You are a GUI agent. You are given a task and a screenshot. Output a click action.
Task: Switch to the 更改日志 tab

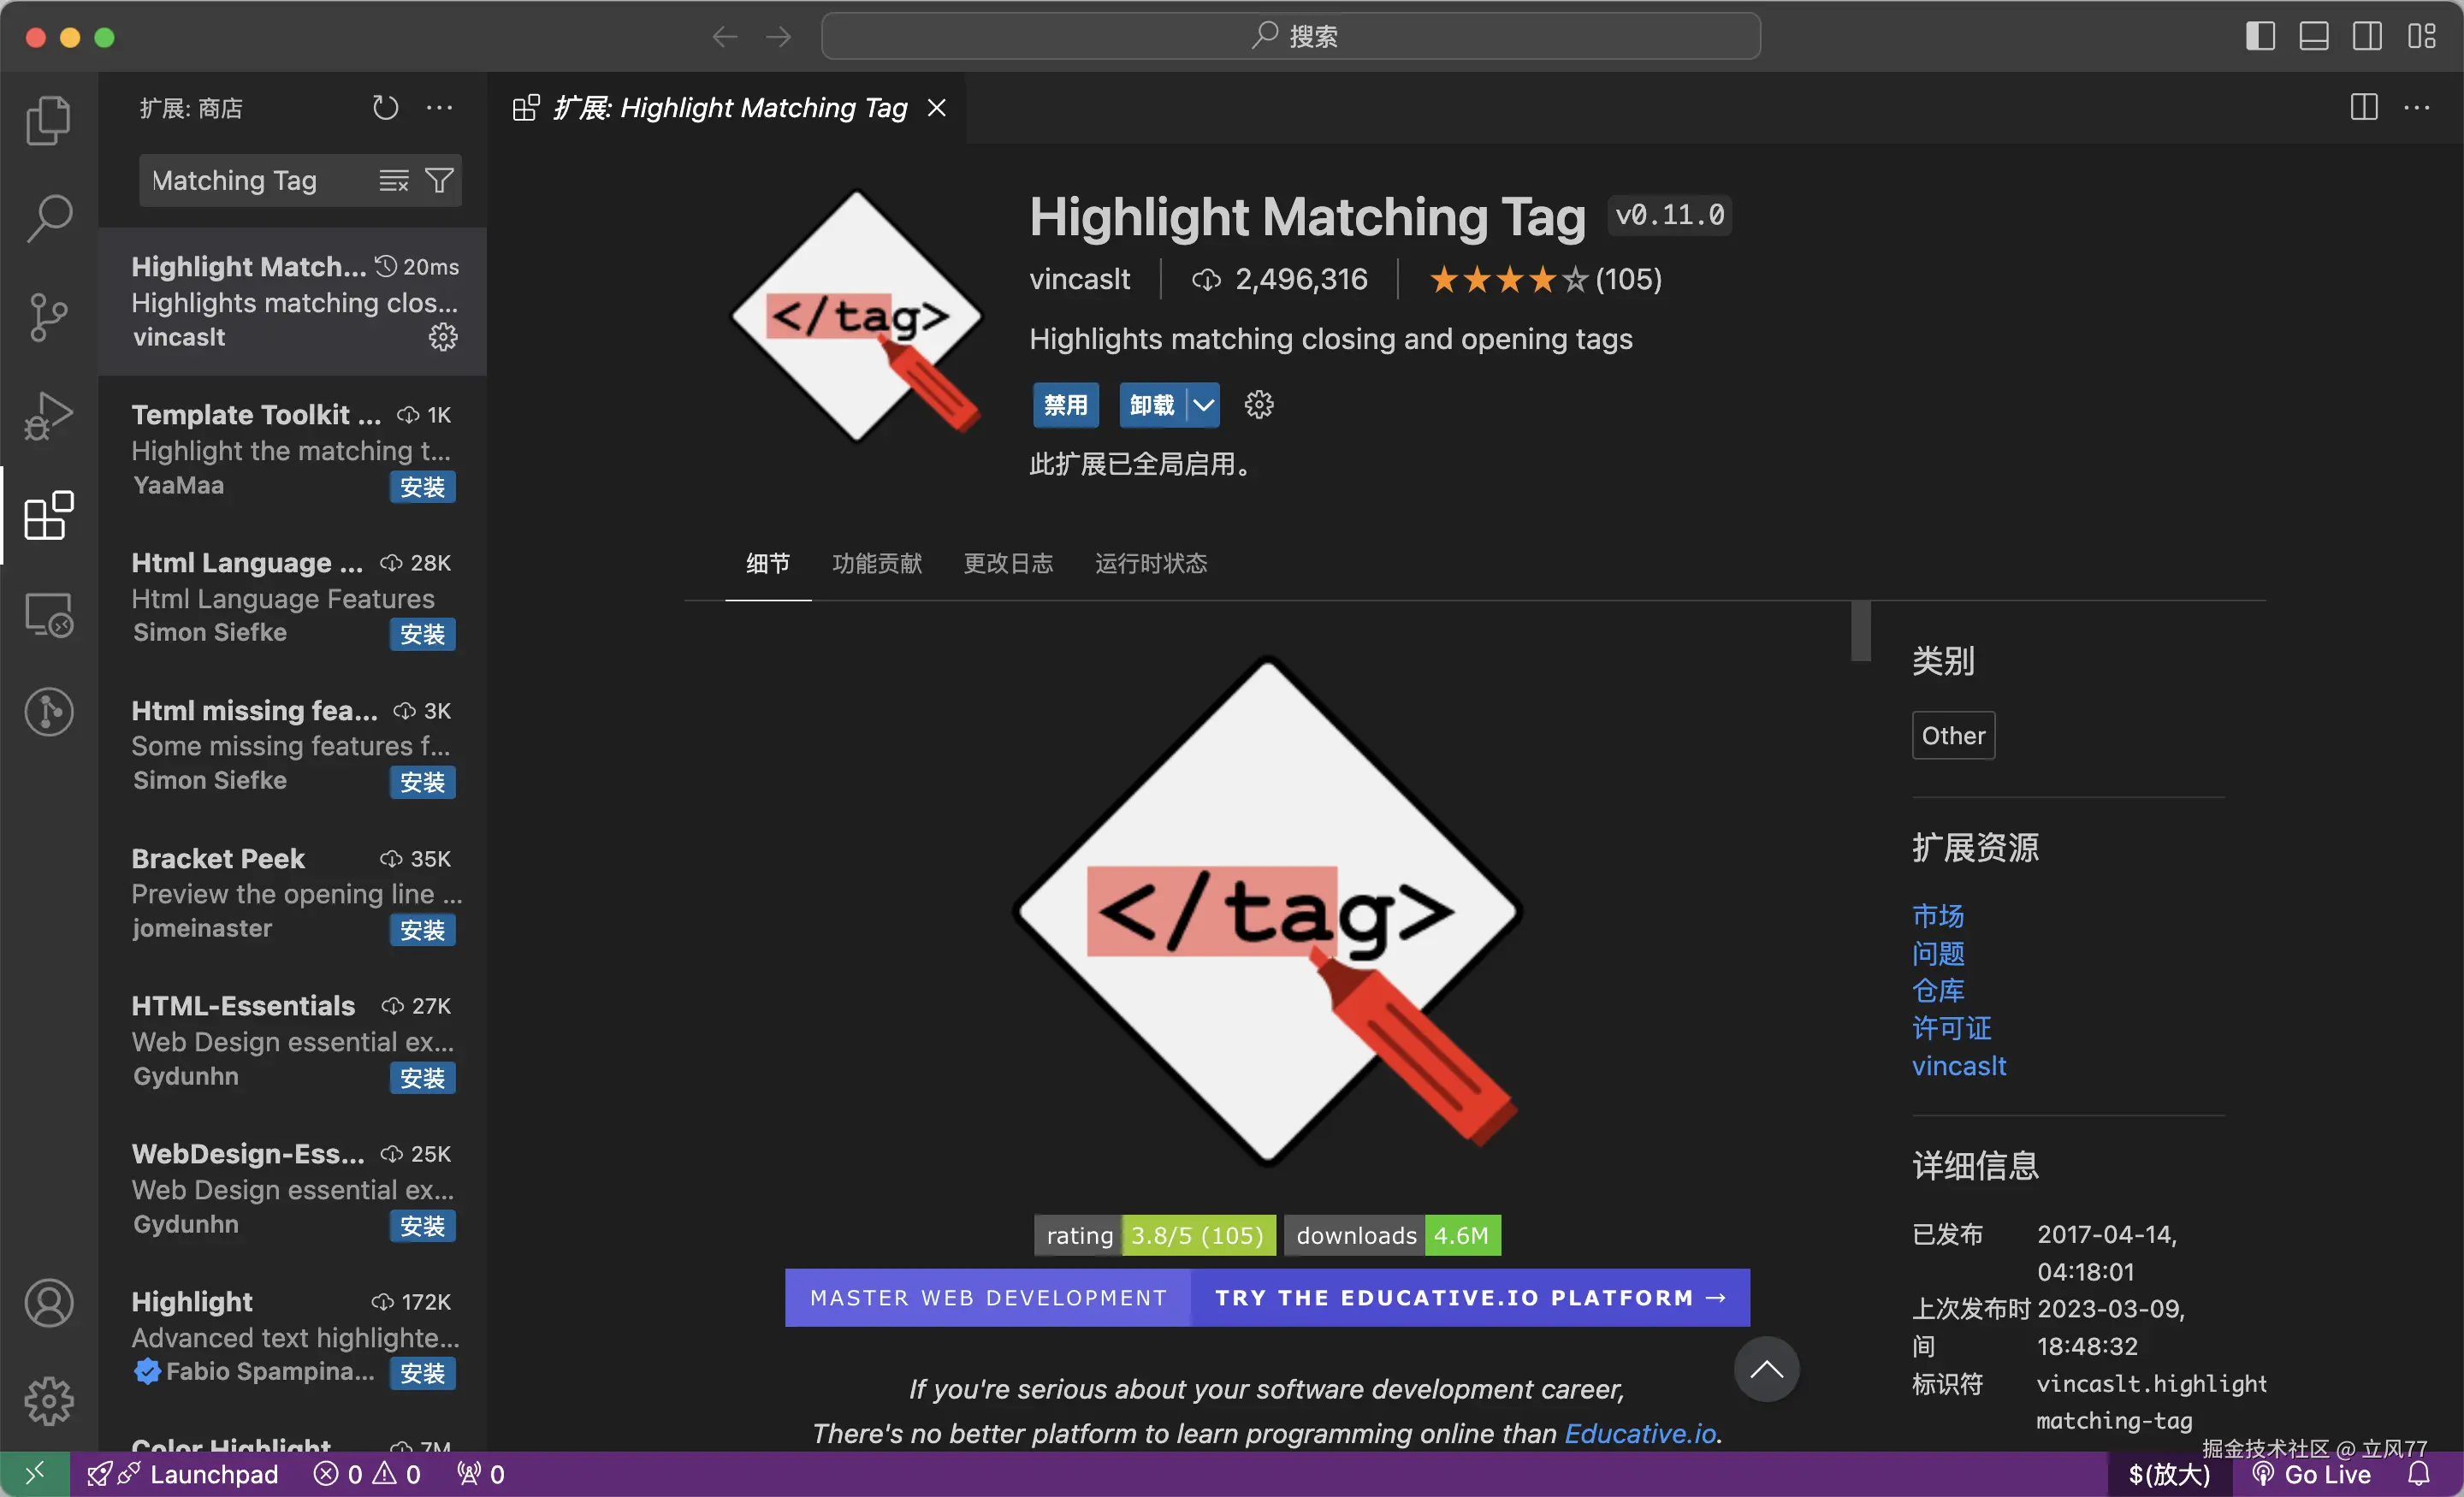pos(1007,563)
